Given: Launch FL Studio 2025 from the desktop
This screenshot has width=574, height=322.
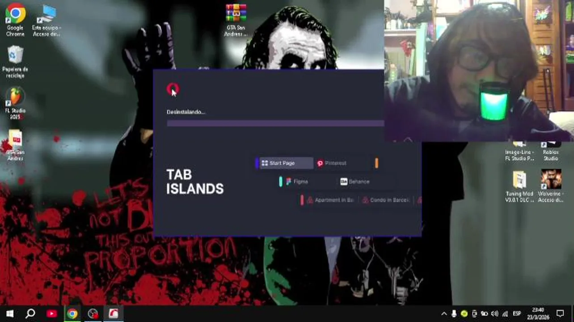Looking at the screenshot, I should pyautogui.click(x=15, y=103).
